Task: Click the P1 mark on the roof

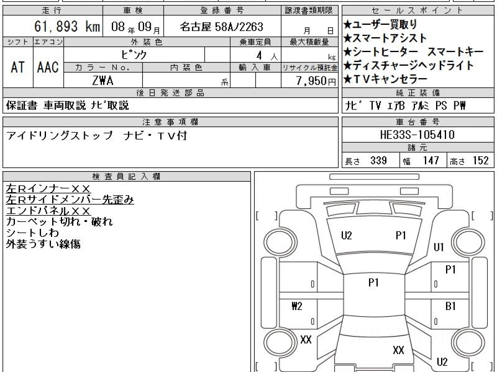Action: (374, 283)
